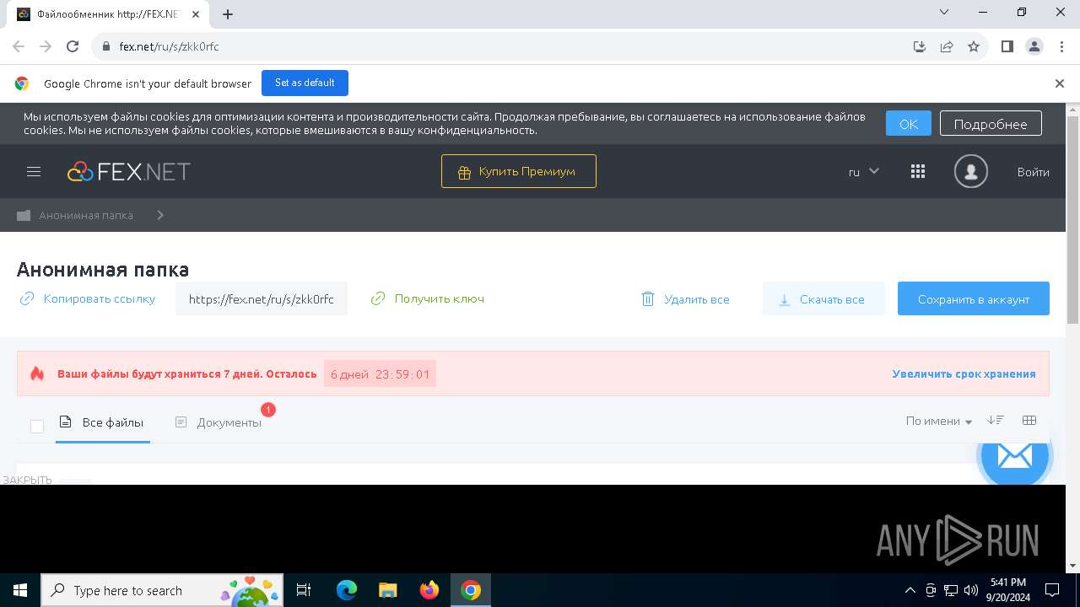
Task: Click the folder URL field
Action: click(262, 298)
